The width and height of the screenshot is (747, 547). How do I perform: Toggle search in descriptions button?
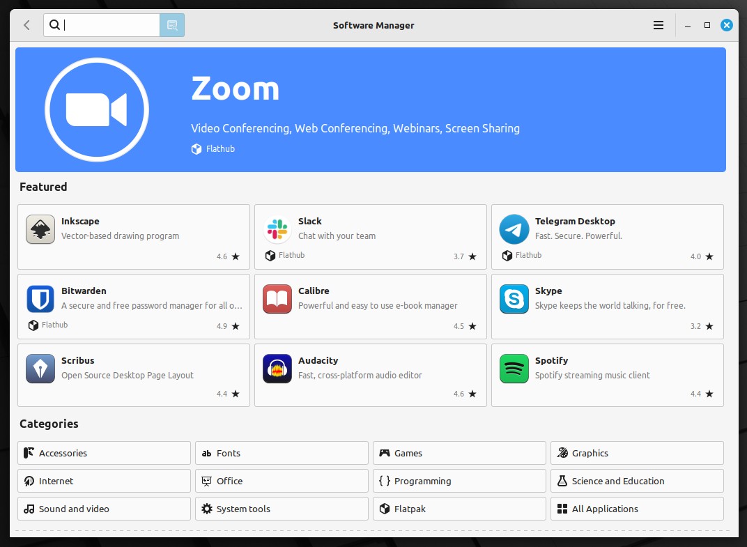coord(172,25)
